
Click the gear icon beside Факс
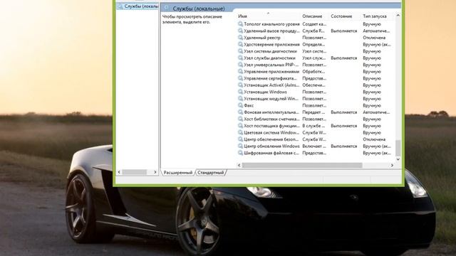pyautogui.click(x=241, y=105)
